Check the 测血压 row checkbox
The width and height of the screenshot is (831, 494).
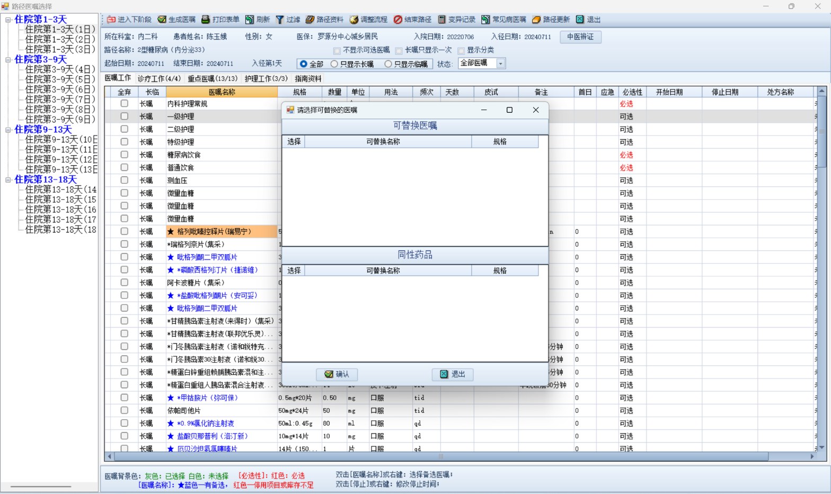[x=125, y=181]
